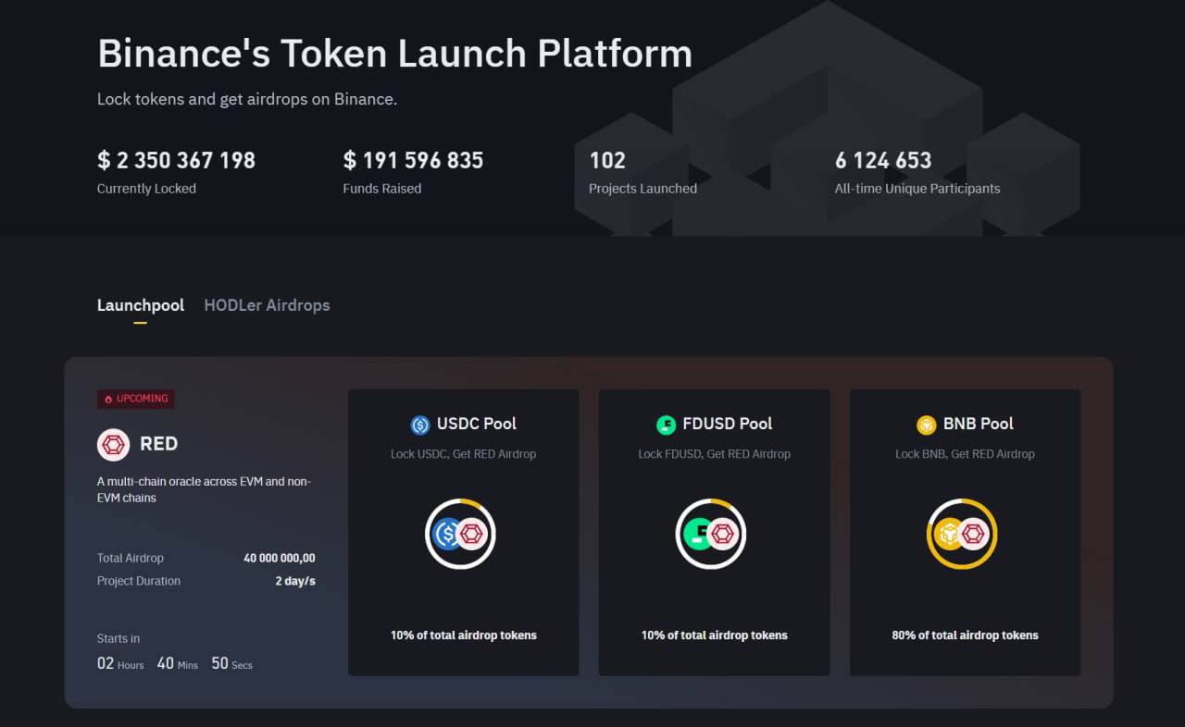Click the USDC-RED paired ring graphic
This screenshot has width=1185, height=727.
460,534
